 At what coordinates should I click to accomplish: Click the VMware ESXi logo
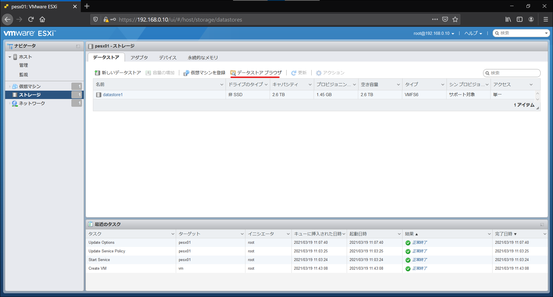point(30,33)
